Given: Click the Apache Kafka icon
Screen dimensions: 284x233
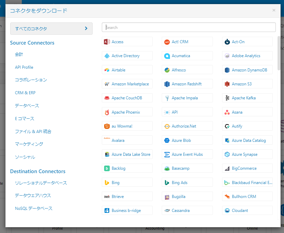Looking at the screenshot, I should (227, 98).
